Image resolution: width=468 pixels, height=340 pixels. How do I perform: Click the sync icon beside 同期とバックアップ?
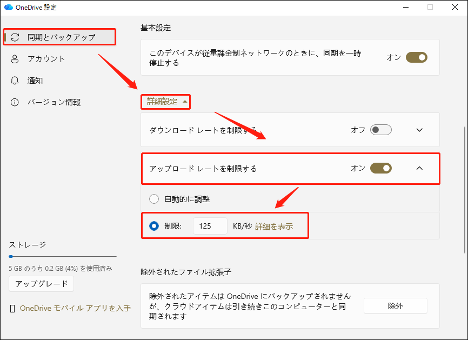point(15,37)
